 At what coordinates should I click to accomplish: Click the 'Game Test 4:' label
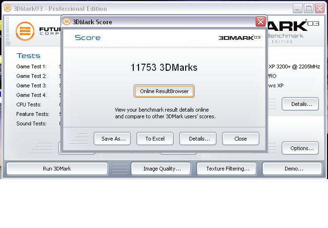coord(31,95)
